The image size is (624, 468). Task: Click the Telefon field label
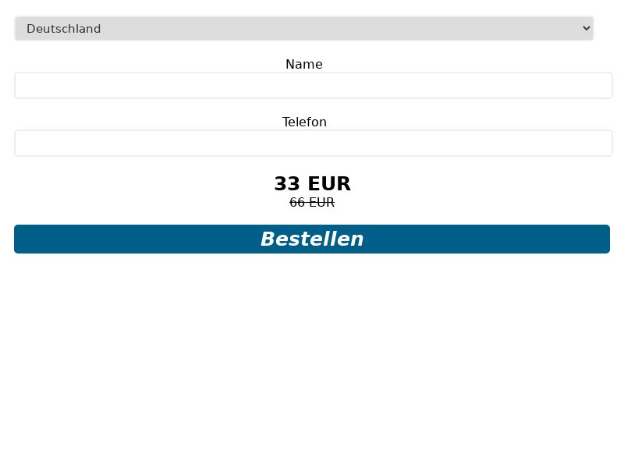click(x=304, y=122)
